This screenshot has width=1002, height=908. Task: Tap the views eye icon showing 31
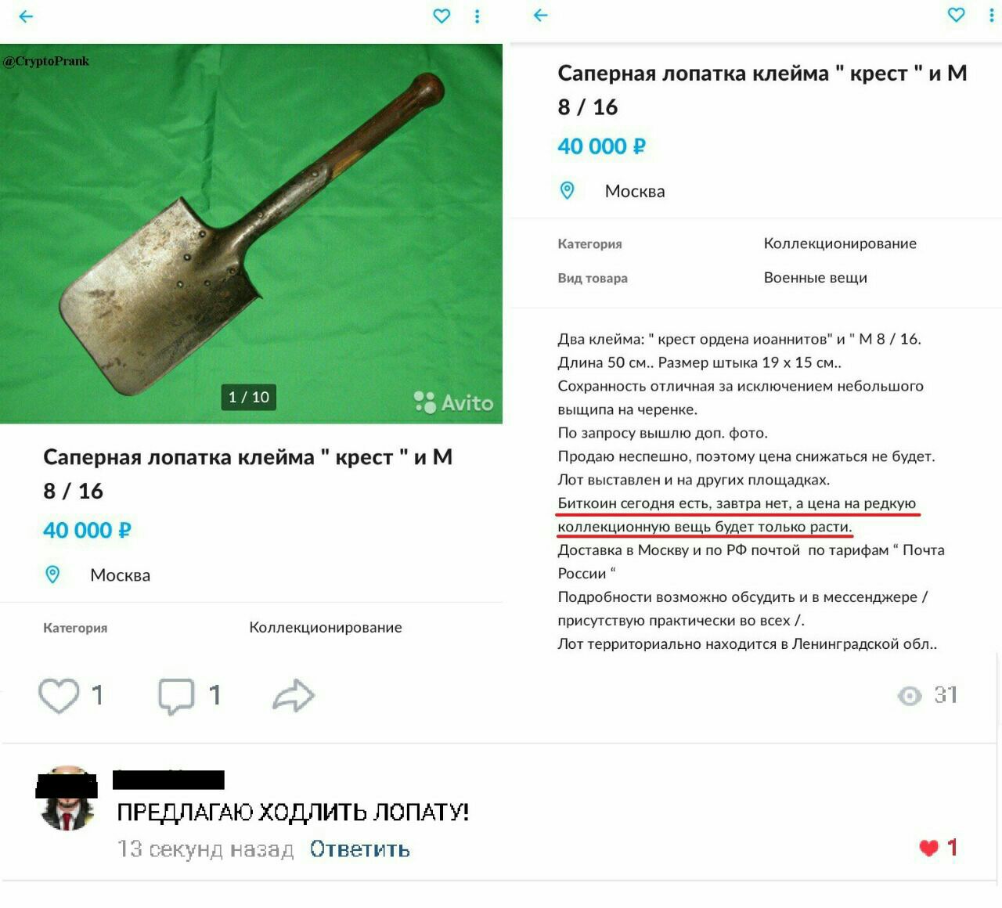910,695
